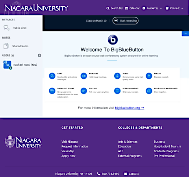Start recording the session

[x=125, y=21]
